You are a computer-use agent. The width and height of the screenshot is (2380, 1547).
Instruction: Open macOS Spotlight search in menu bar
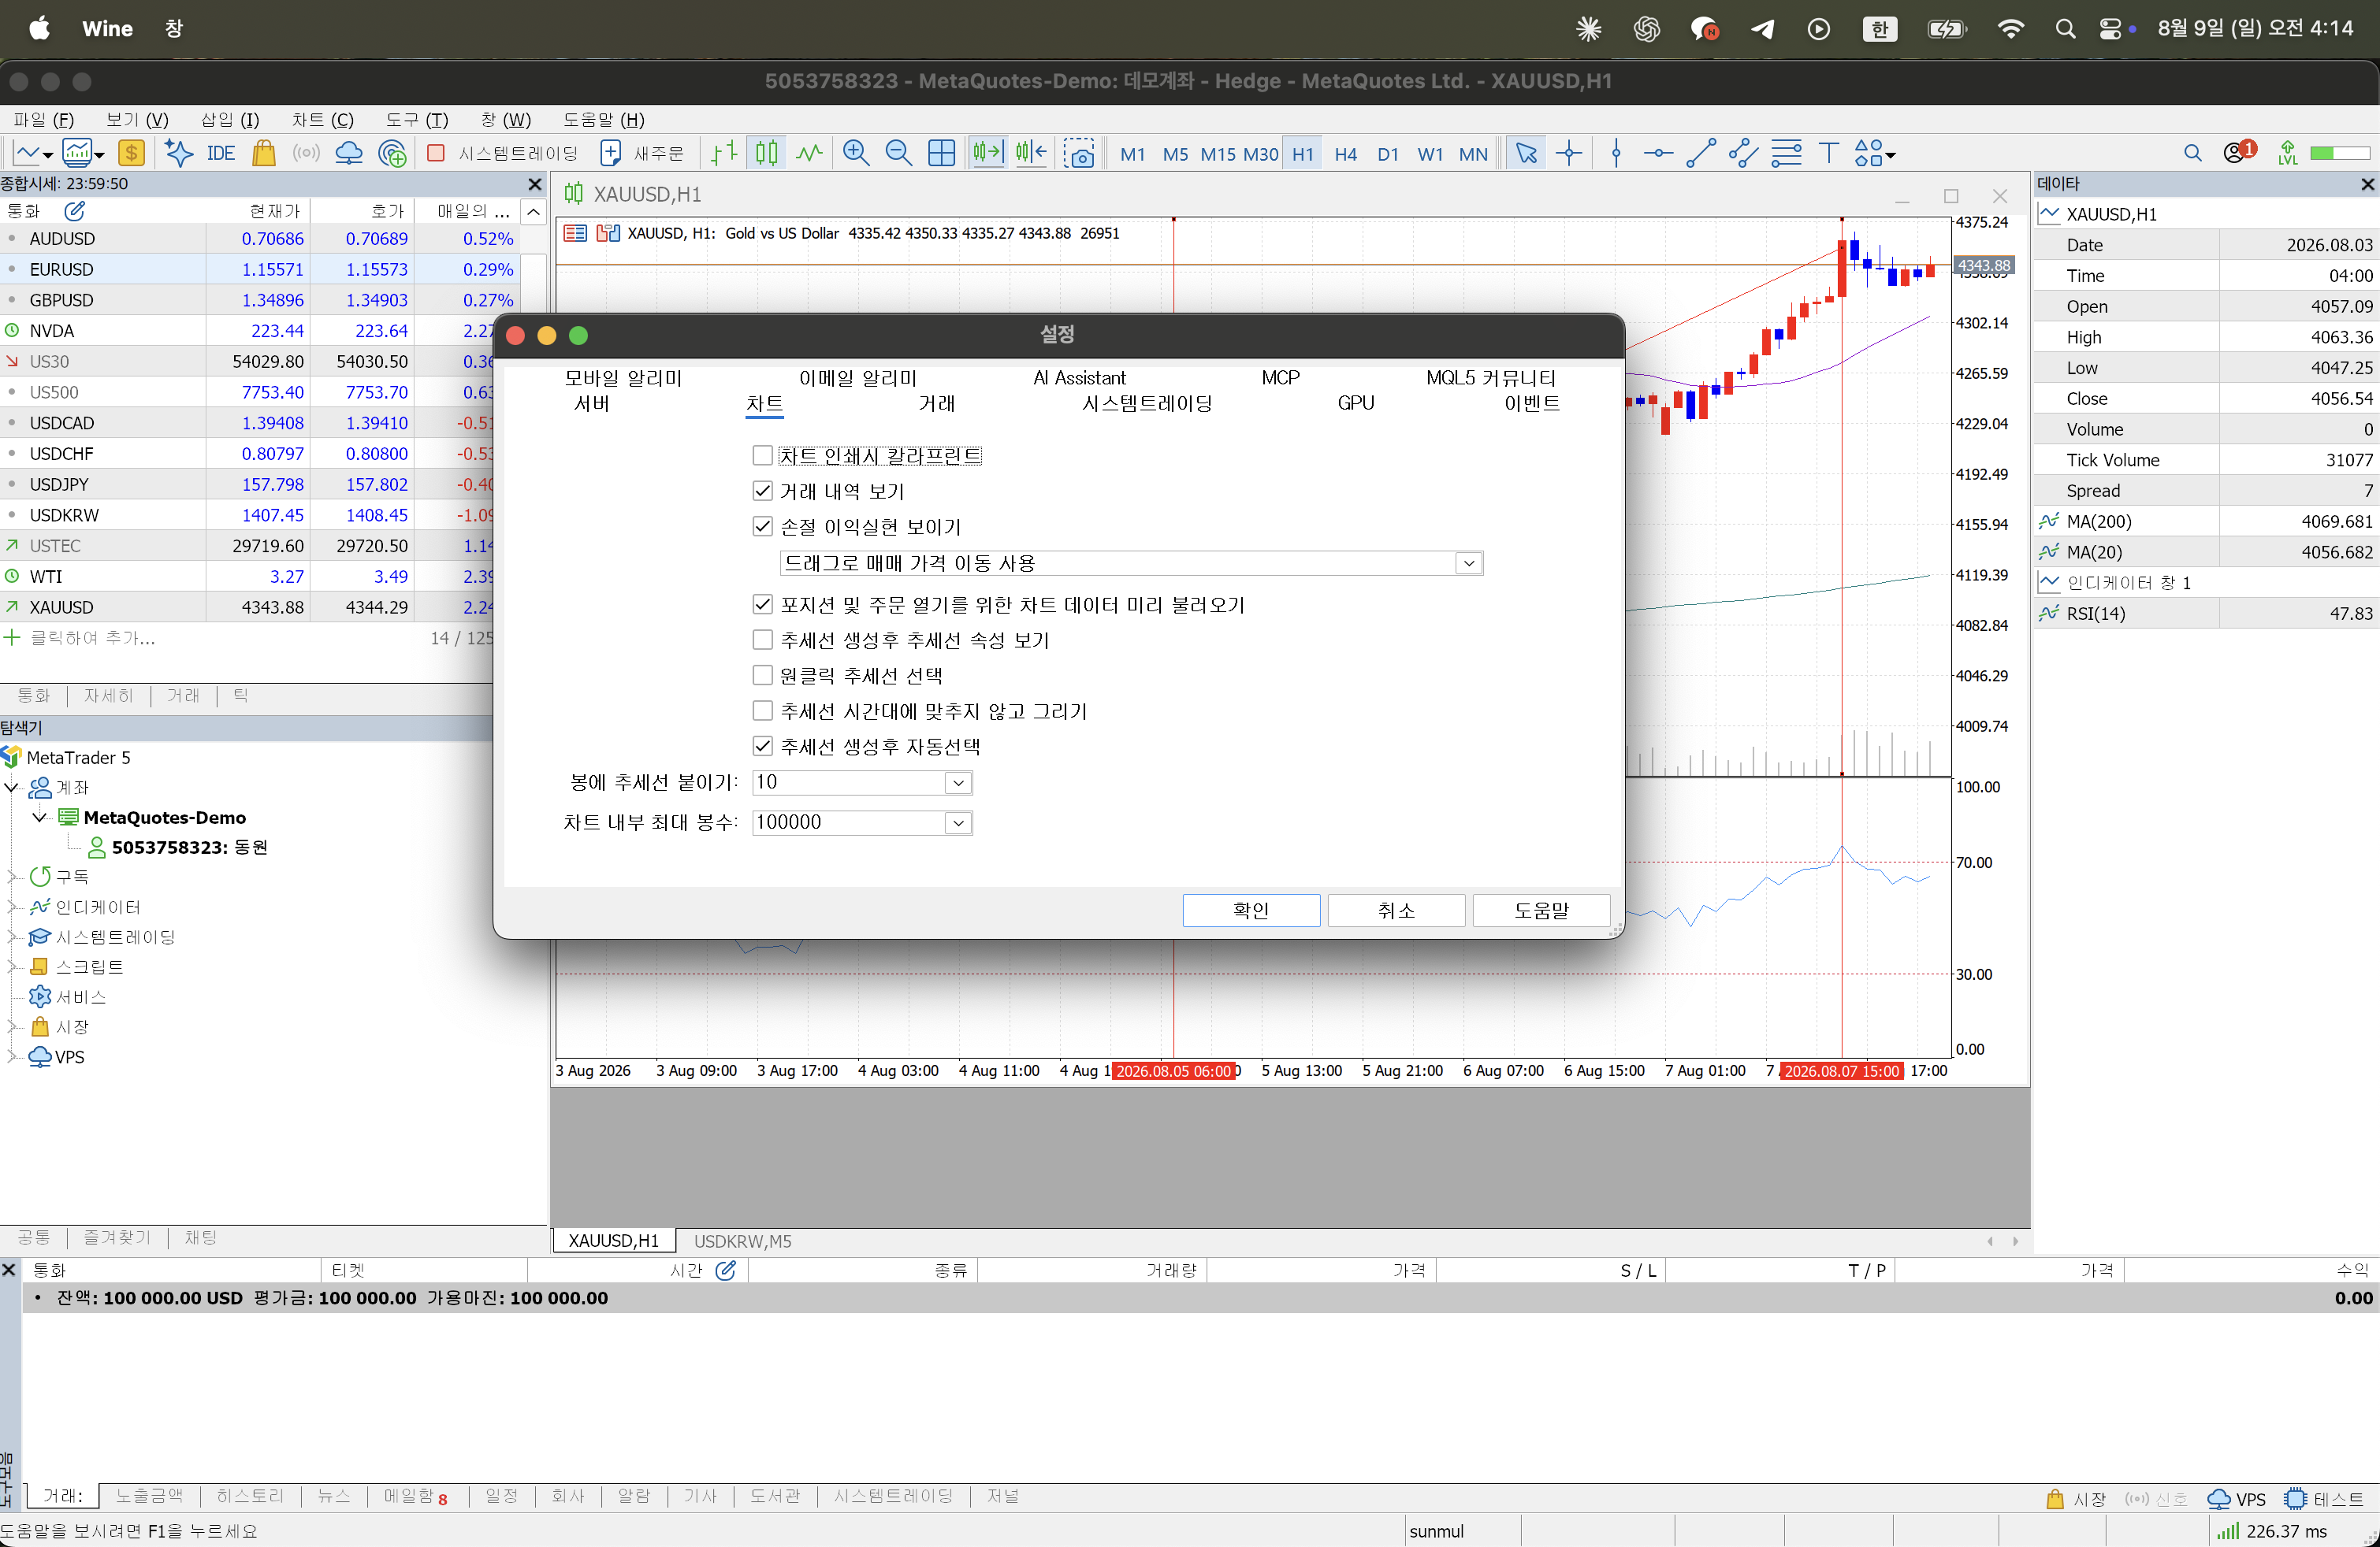pyautogui.click(x=2065, y=29)
